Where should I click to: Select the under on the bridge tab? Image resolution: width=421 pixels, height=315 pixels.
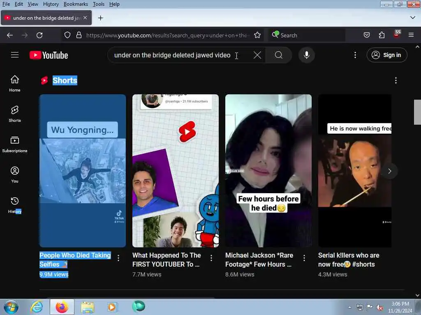[46, 18]
